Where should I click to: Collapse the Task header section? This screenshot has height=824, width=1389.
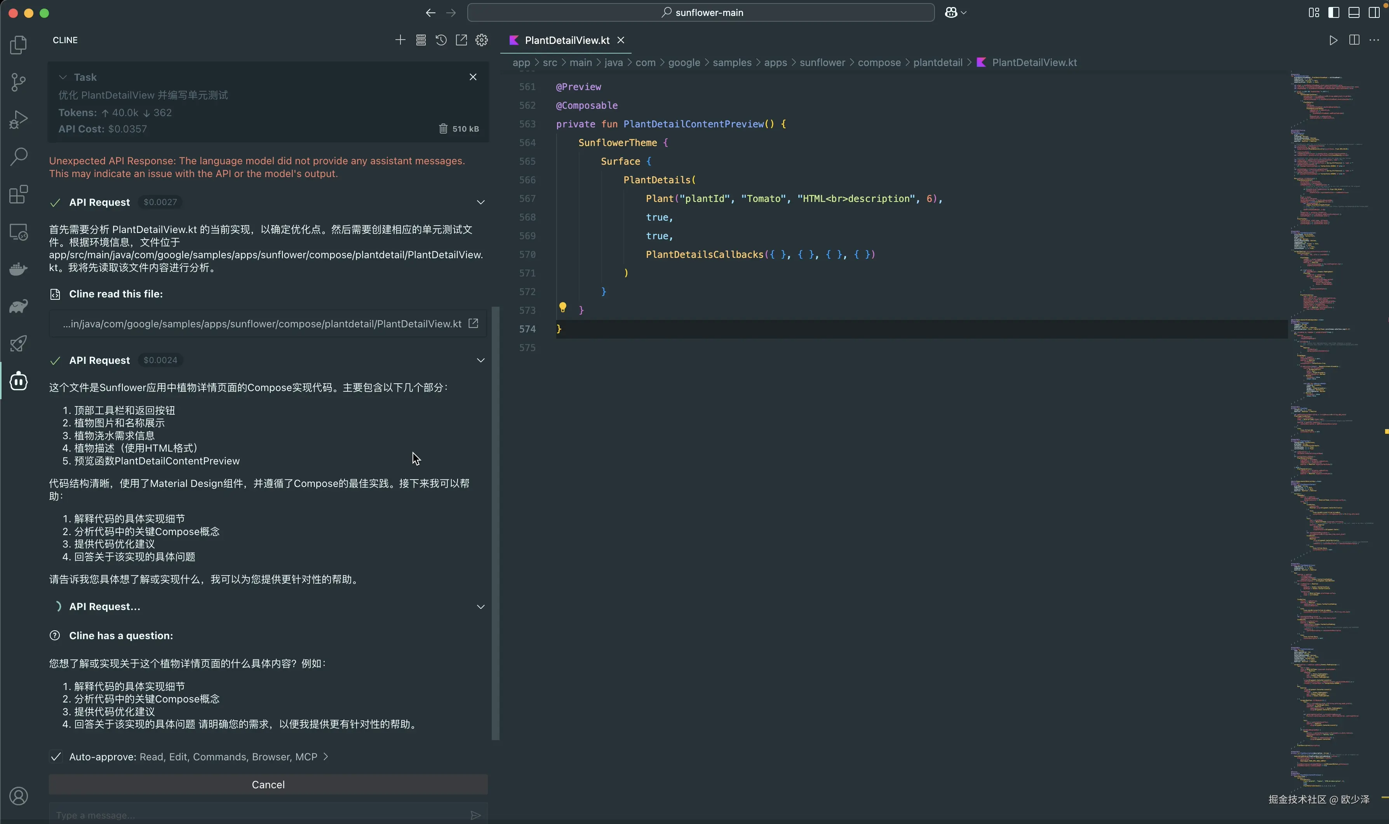[x=63, y=77]
